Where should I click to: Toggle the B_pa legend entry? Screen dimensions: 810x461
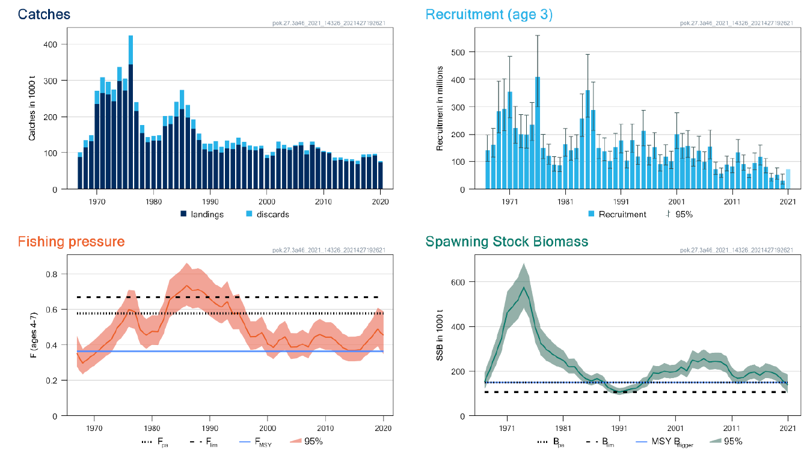coord(548,443)
